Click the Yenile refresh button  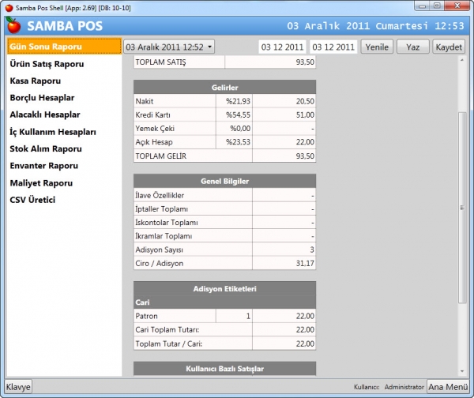pyautogui.click(x=377, y=47)
